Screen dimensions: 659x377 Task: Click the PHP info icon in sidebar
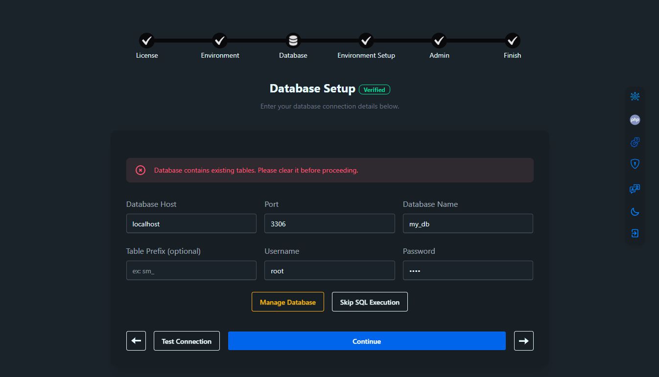pyautogui.click(x=635, y=119)
